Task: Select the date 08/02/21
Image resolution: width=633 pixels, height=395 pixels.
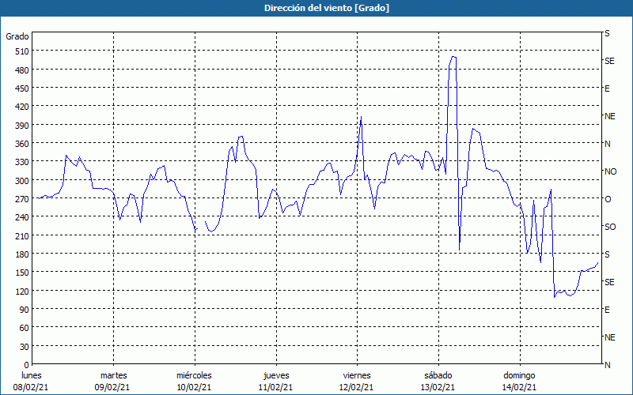Action: click(31, 387)
